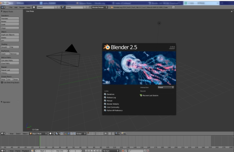This screenshot has height=152, width=234.
Task: Click the Smooth shading button
Action: click(x=5, y=47)
